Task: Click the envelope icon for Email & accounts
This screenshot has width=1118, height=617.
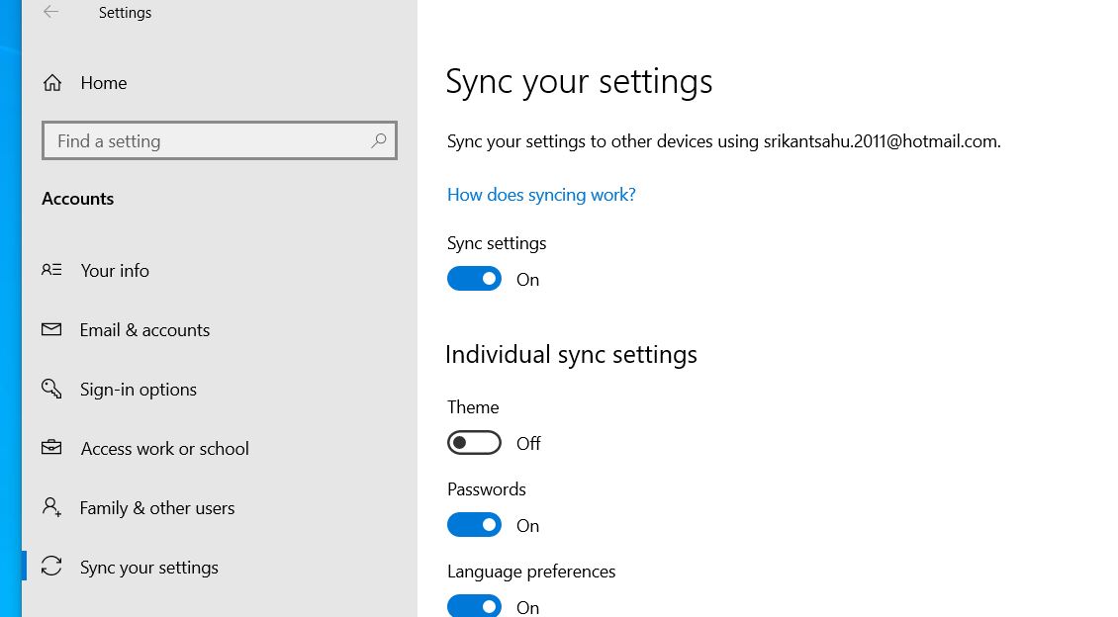Action: (51, 329)
